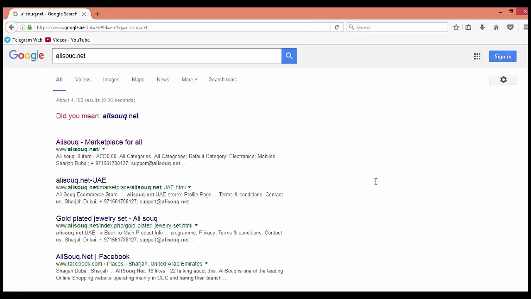Open the Google apps grid
The image size is (531, 299).
tap(477, 56)
